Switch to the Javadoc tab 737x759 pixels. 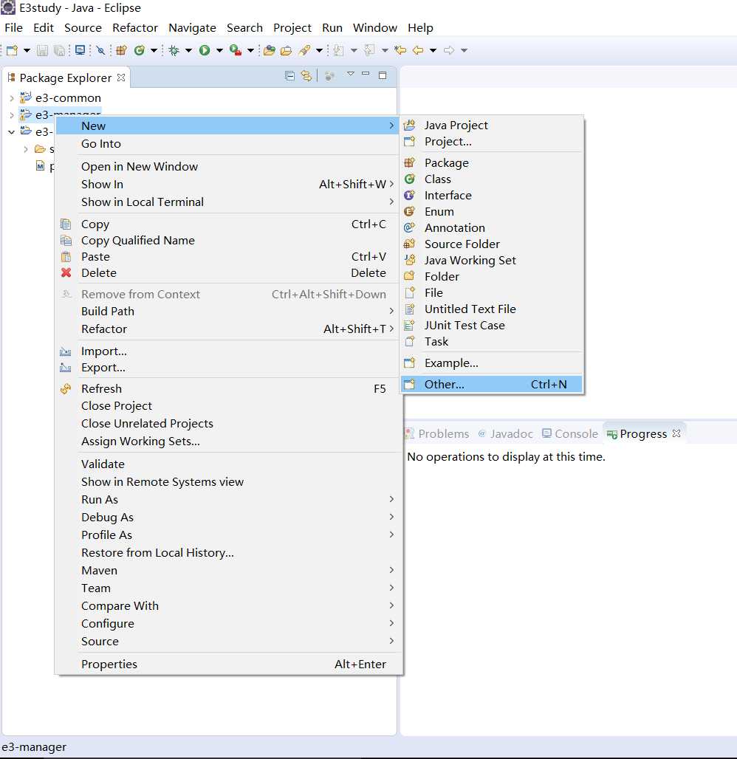(x=506, y=433)
